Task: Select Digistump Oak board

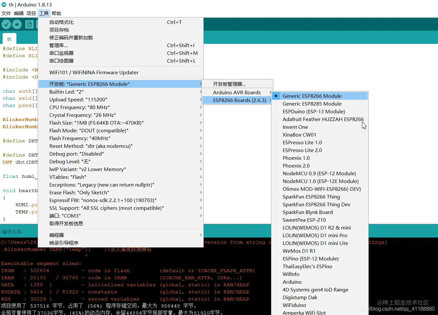Action: coord(320,297)
